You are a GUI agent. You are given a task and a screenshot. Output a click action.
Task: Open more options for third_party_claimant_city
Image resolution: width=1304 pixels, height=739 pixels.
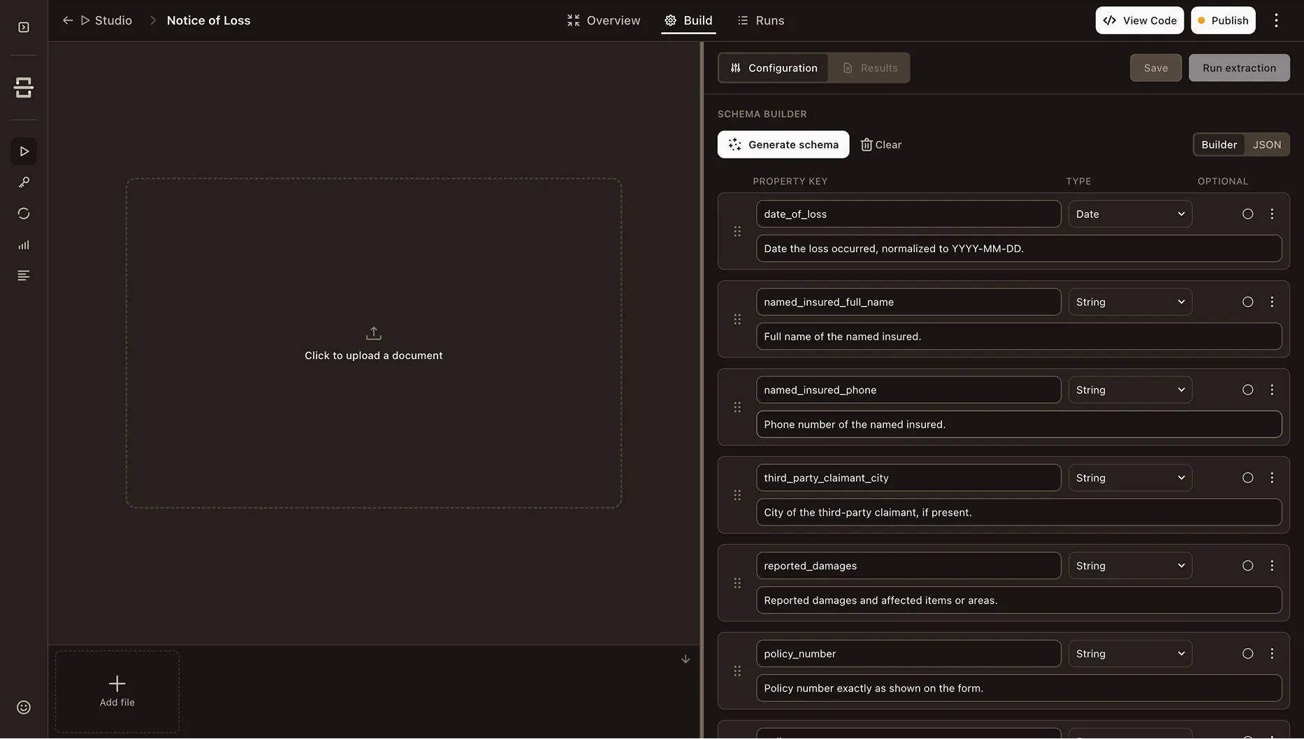tap(1272, 478)
